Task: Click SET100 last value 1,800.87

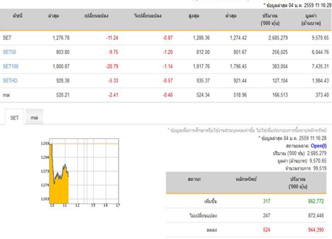Action: tap(61, 67)
